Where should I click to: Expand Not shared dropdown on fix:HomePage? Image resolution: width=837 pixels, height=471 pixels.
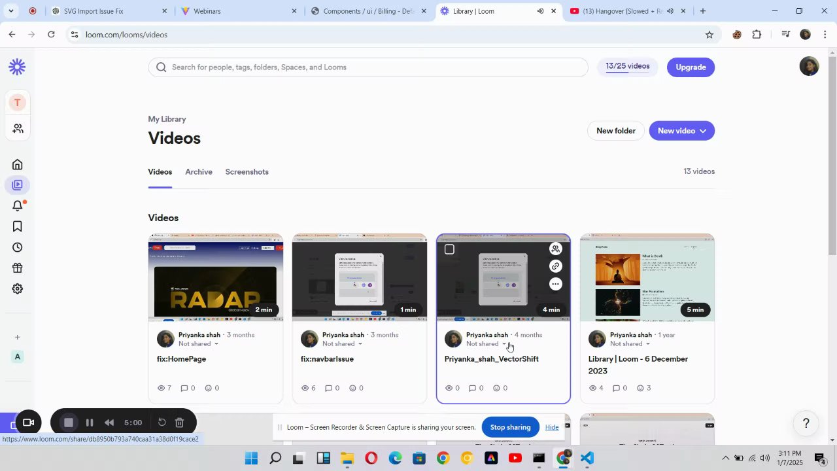(x=216, y=344)
